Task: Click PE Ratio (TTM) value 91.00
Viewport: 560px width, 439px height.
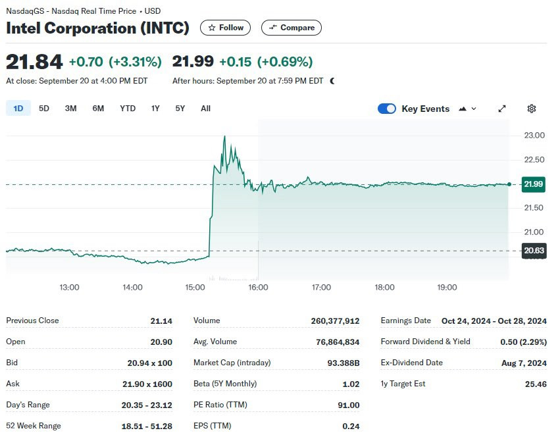Action: (x=349, y=405)
